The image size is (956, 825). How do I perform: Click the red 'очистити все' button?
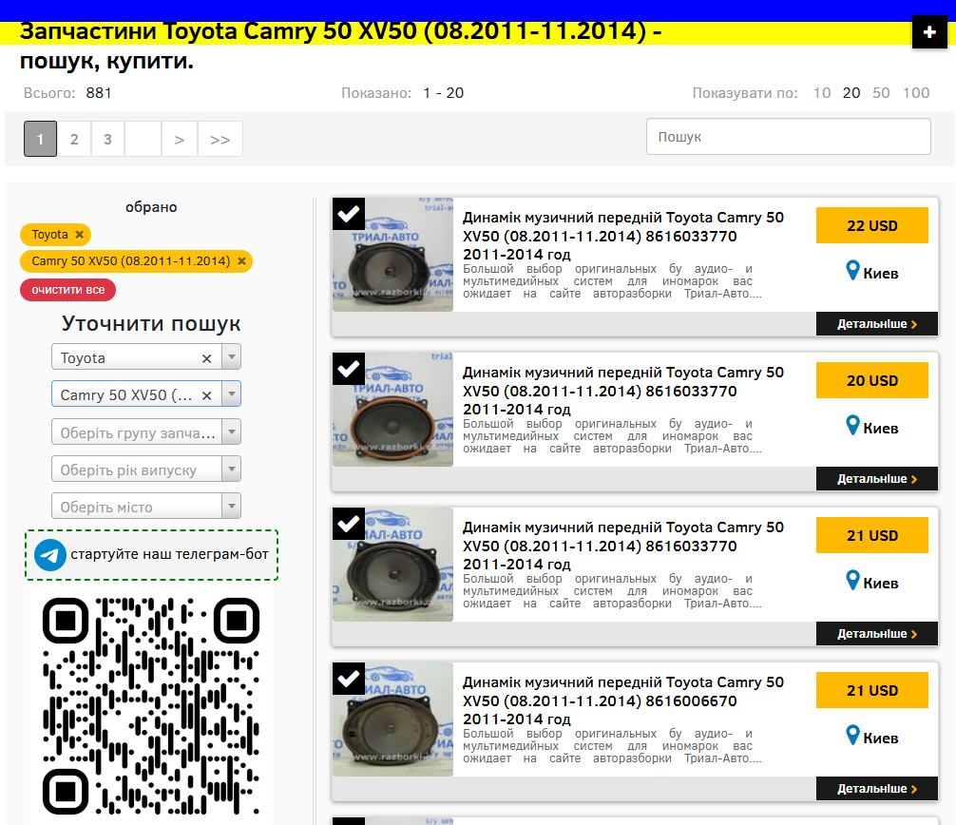pyautogui.click(x=68, y=290)
